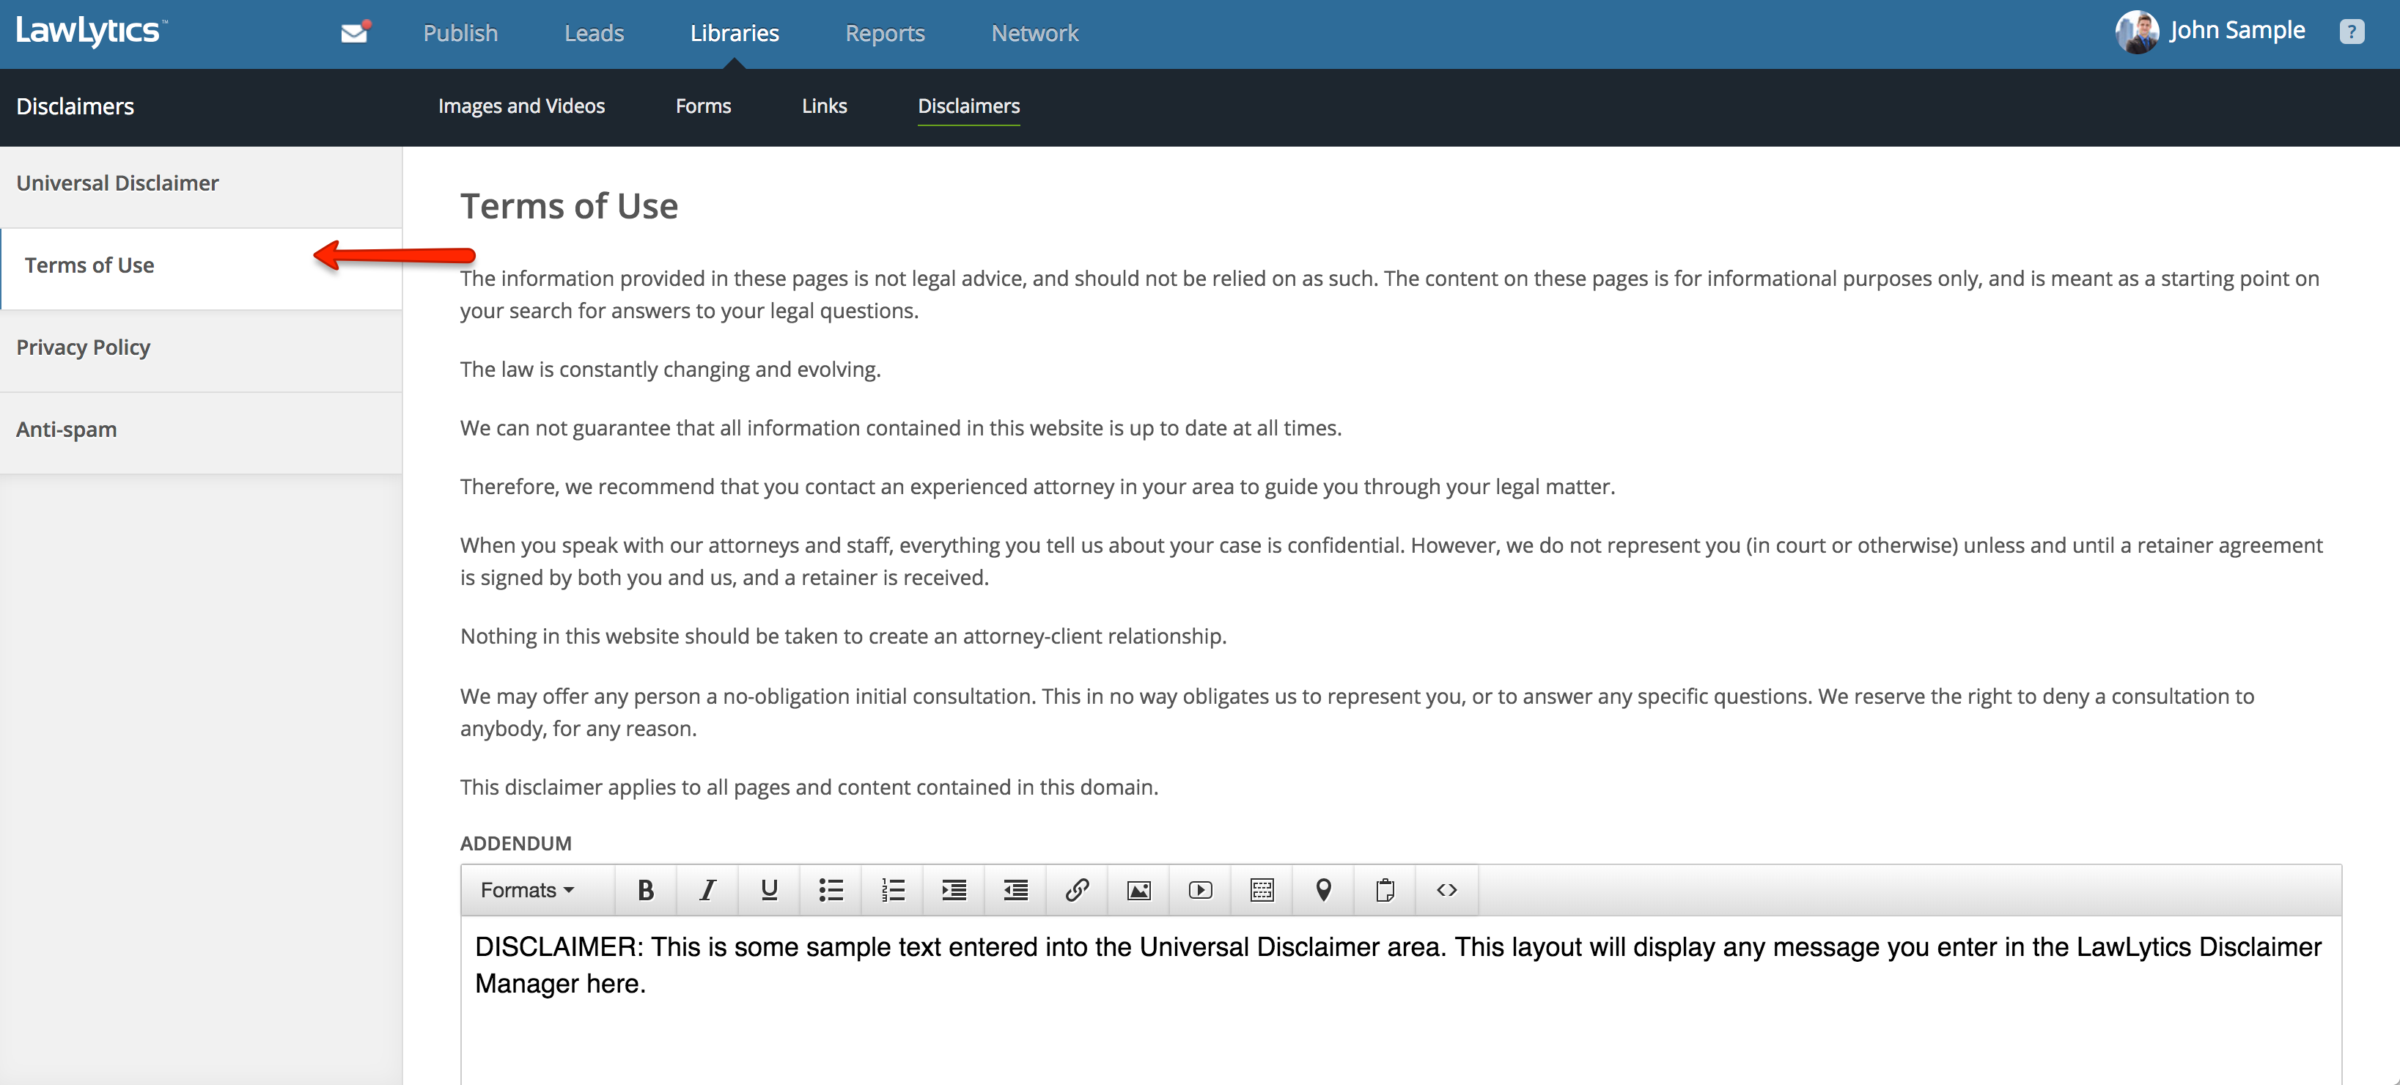Switch to the Images and Videos tab
Image resolution: width=2400 pixels, height=1085 pixels.
click(x=520, y=106)
